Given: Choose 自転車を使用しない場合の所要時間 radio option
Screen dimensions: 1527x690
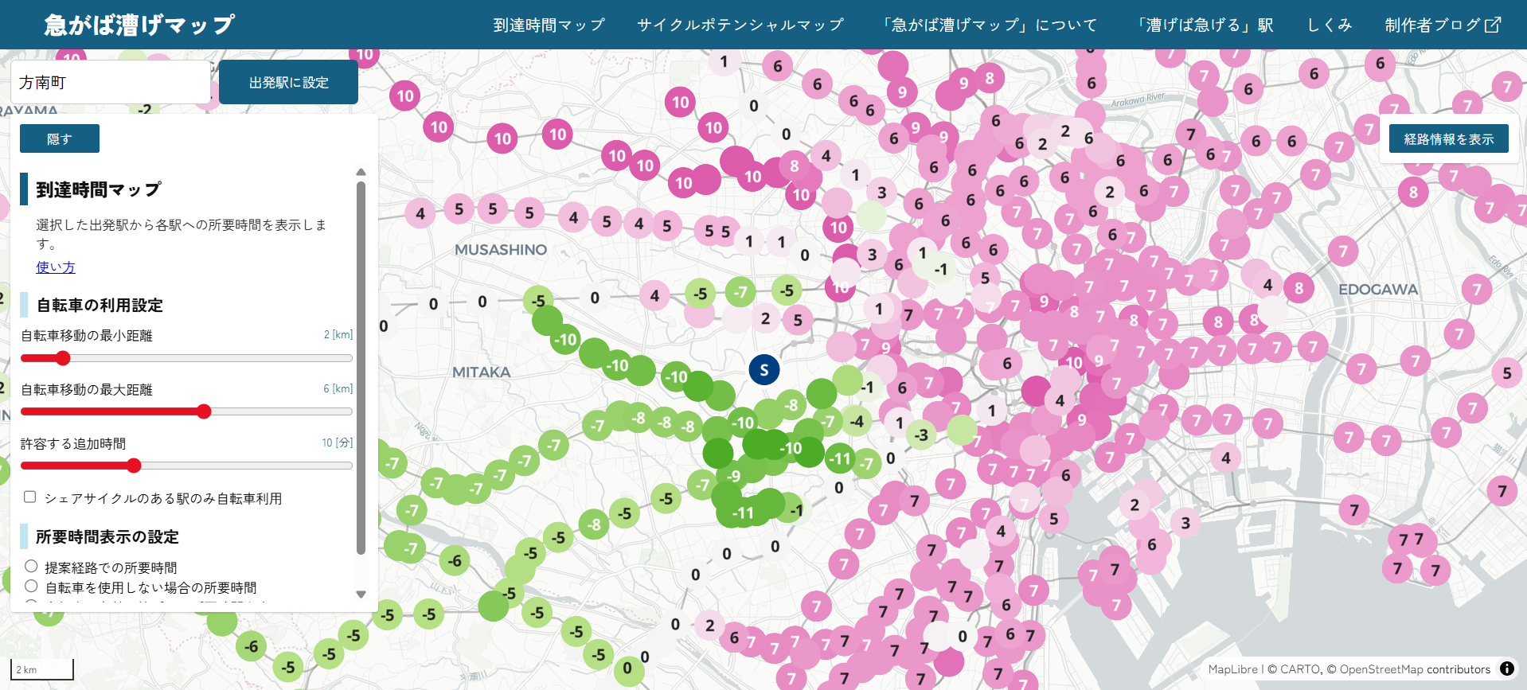Looking at the screenshot, I should [31, 587].
